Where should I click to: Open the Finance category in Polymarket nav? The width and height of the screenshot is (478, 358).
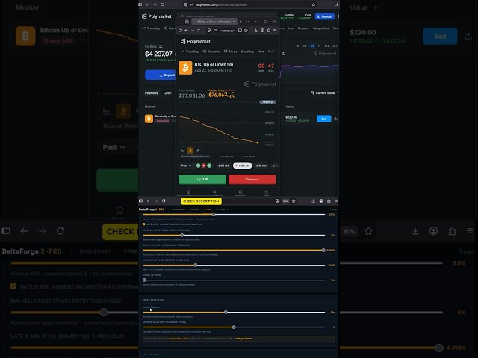[303, 28]
